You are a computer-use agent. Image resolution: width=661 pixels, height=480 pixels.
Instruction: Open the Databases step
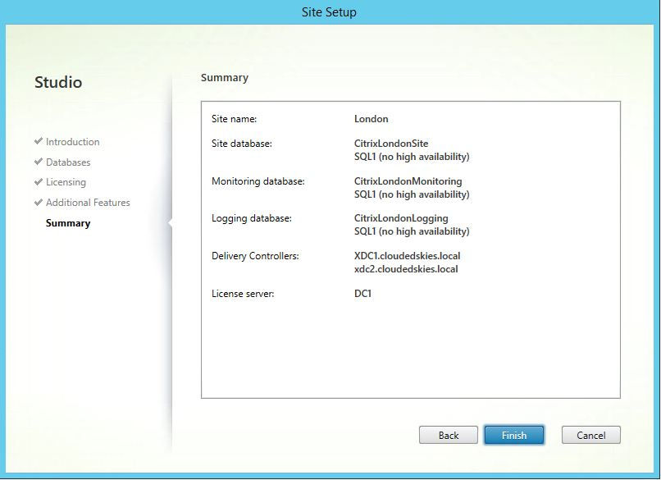coord(68,162)
